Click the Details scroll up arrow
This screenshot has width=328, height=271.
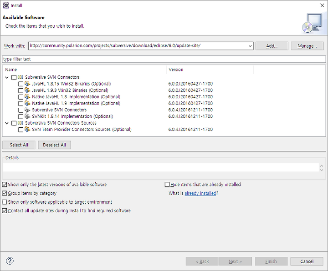click(322, 166)
